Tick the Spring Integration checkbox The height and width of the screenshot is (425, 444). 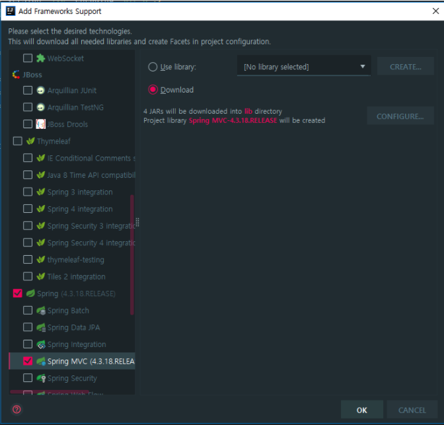pyautogui.click(x=28, y=344)
